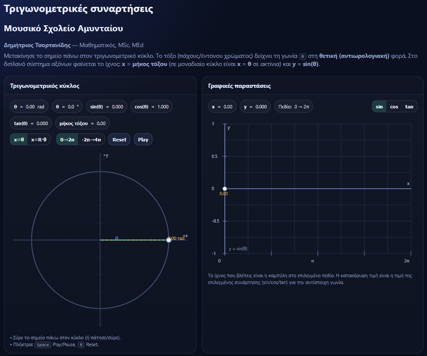The height and width of the screenshot is (356, 427).
Task: Select the sin function tab
Action: click(x=379, y=107)
